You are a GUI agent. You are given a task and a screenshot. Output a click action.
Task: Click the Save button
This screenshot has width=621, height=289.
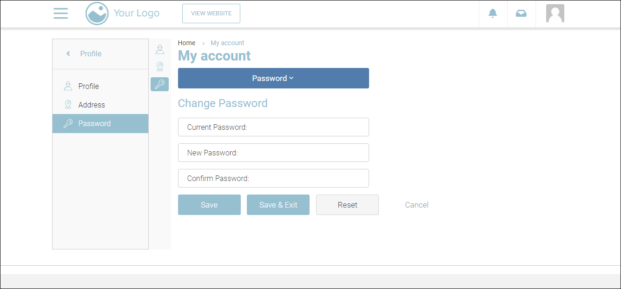tap(209, 205)
